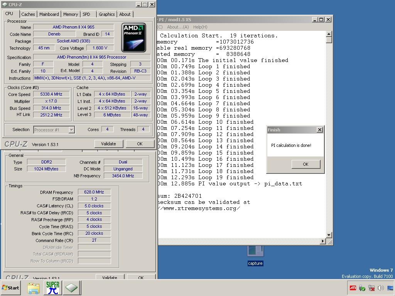This screenshot has height=296, width=395.
Task: Click the Core Voltage value 1.600 V
Action: pos(100,48)
